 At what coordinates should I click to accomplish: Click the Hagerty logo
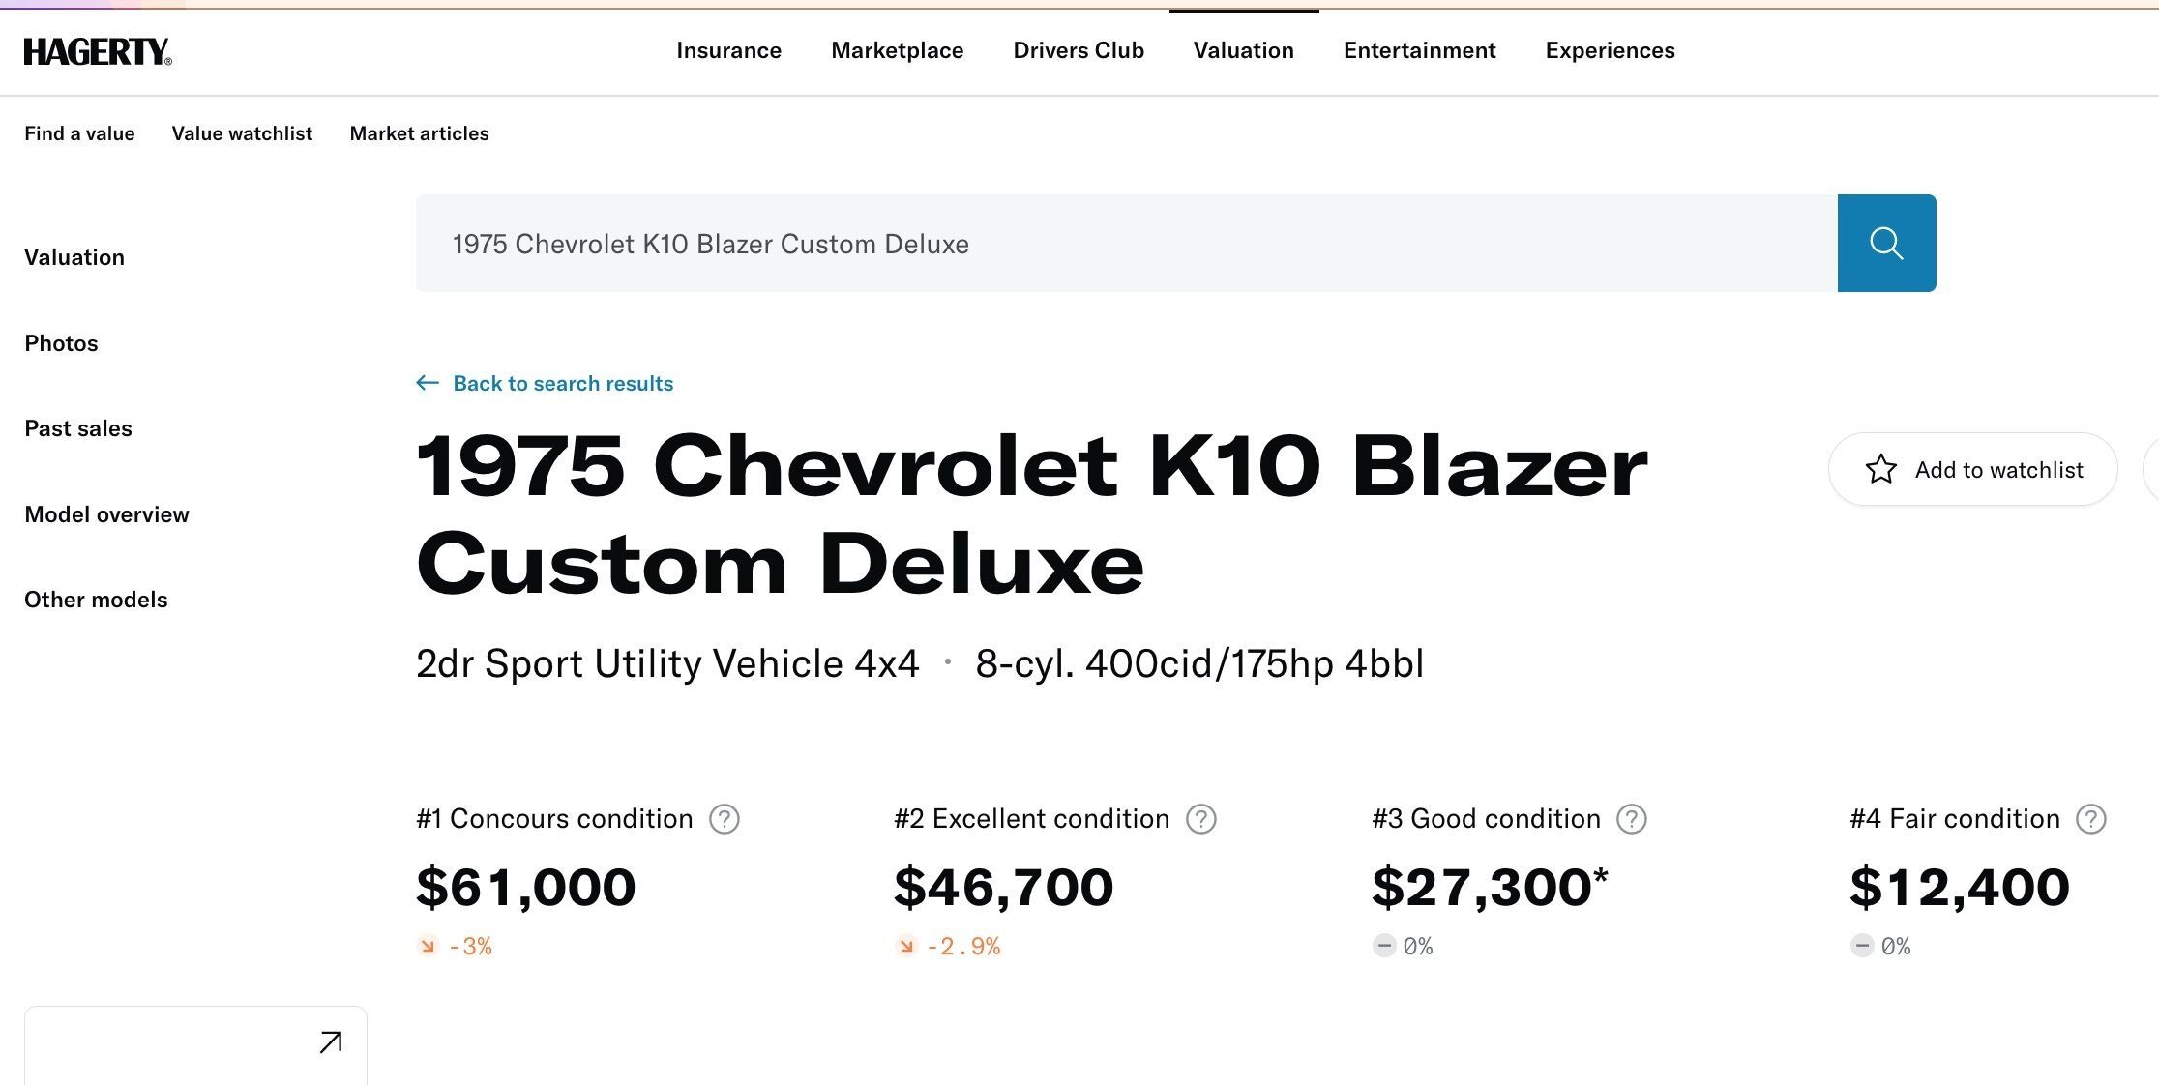(98, 51)
